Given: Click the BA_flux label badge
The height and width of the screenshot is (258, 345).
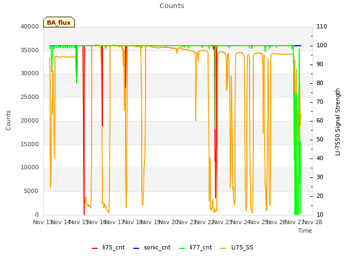Looking at the screenshot, I should tap(59, 22).
